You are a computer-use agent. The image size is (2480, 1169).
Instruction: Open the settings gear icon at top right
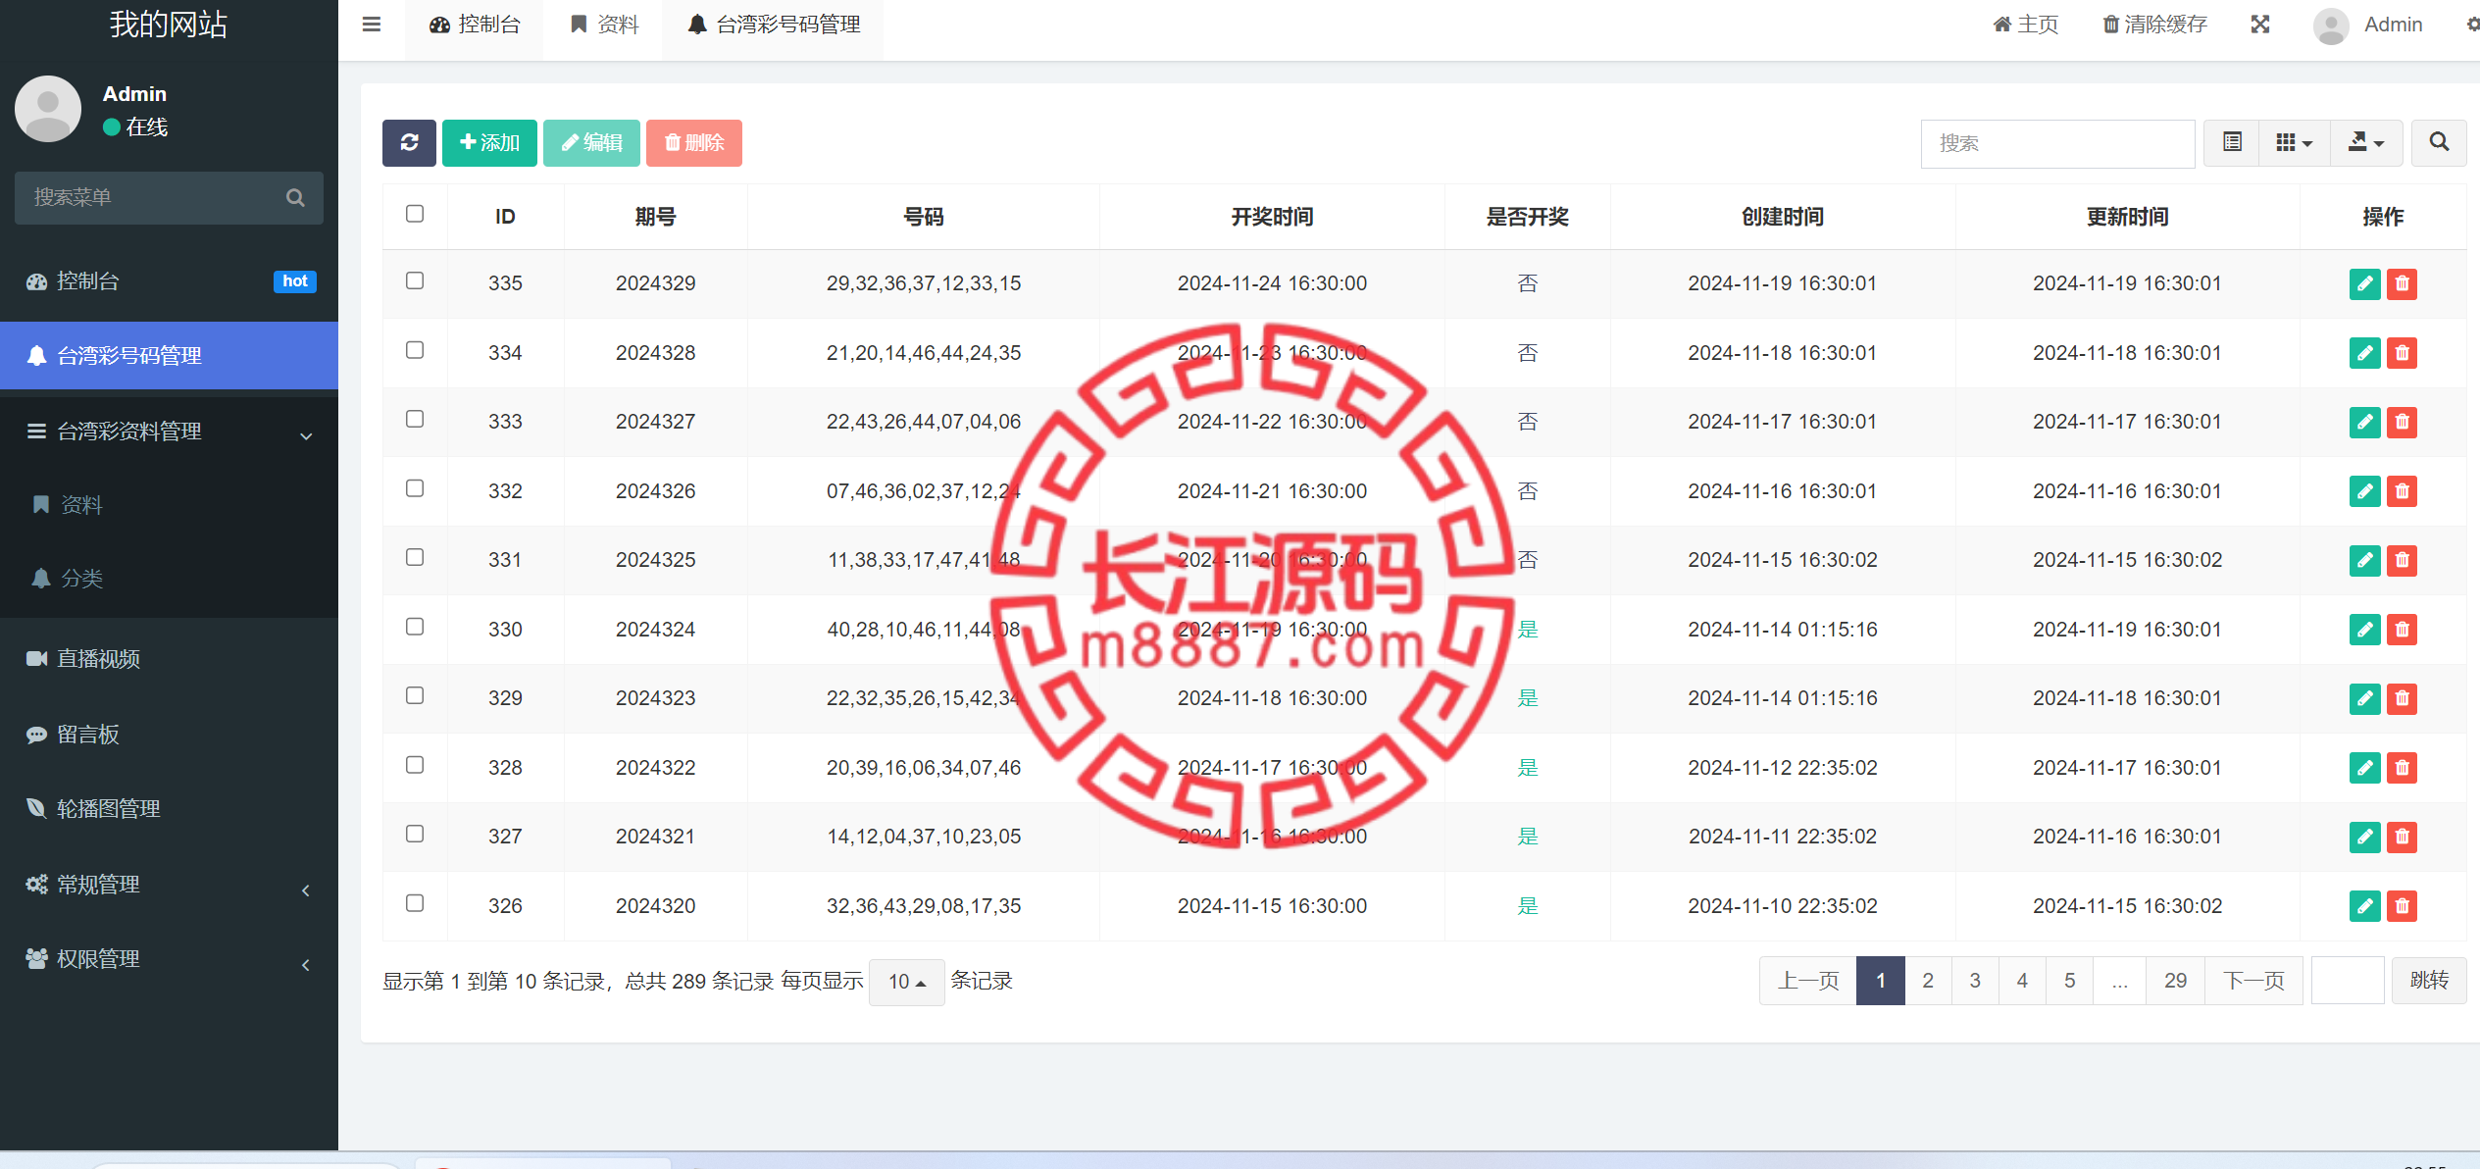click(x=2472, y=25)
